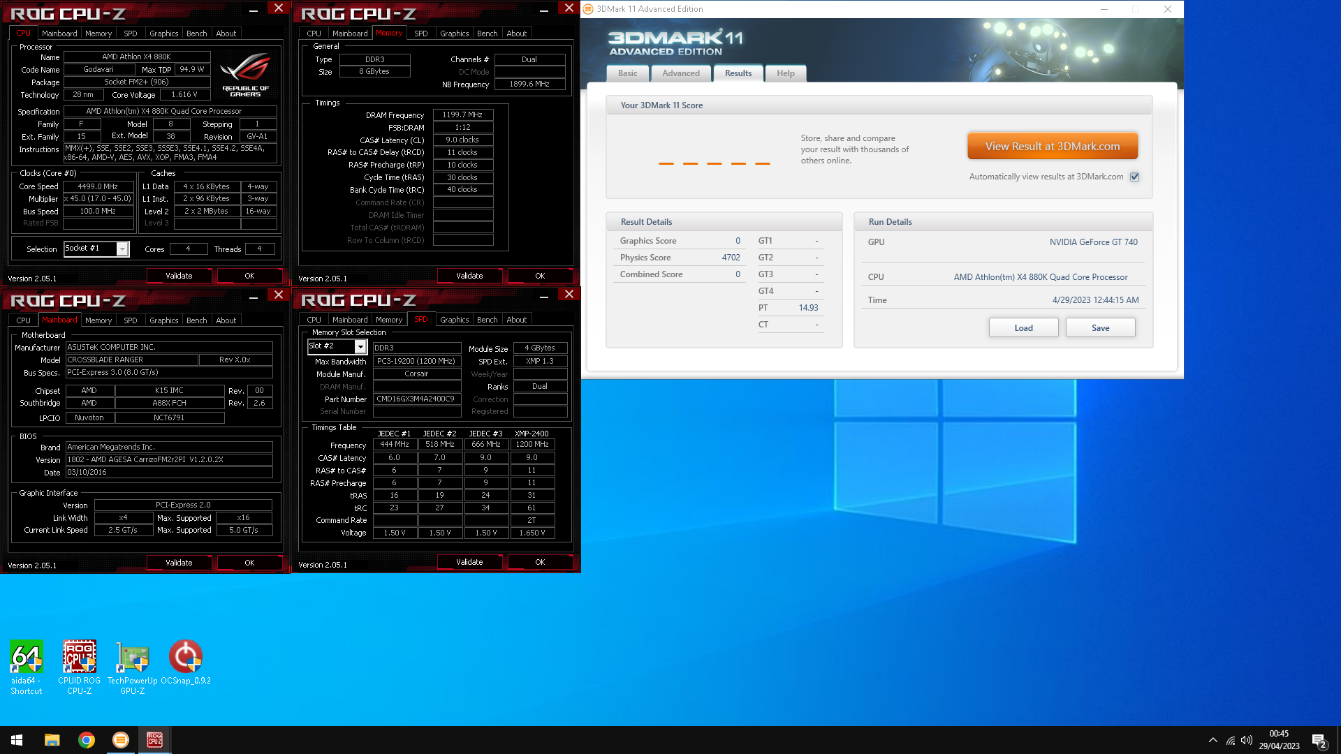Click the NB Frequency 1899.6 MHz field

pyautogui.click(x=529, y=84)
